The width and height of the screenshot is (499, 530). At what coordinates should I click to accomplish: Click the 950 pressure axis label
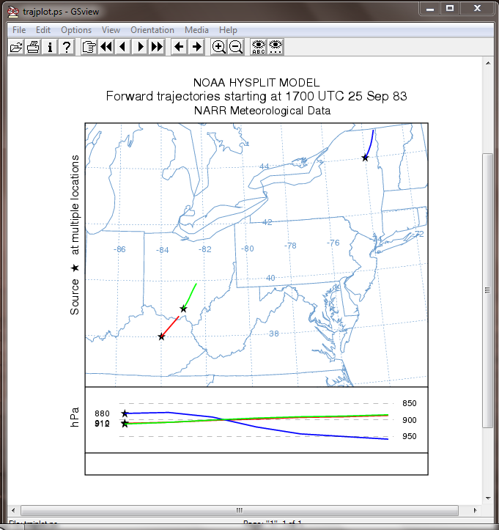pos(409,436)
